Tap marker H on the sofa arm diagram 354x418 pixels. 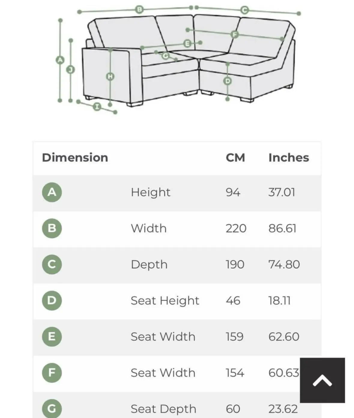pos(110,76)
